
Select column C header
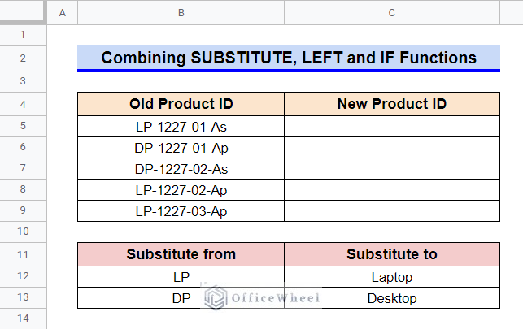pyautogui.click(x=392, y=13)
